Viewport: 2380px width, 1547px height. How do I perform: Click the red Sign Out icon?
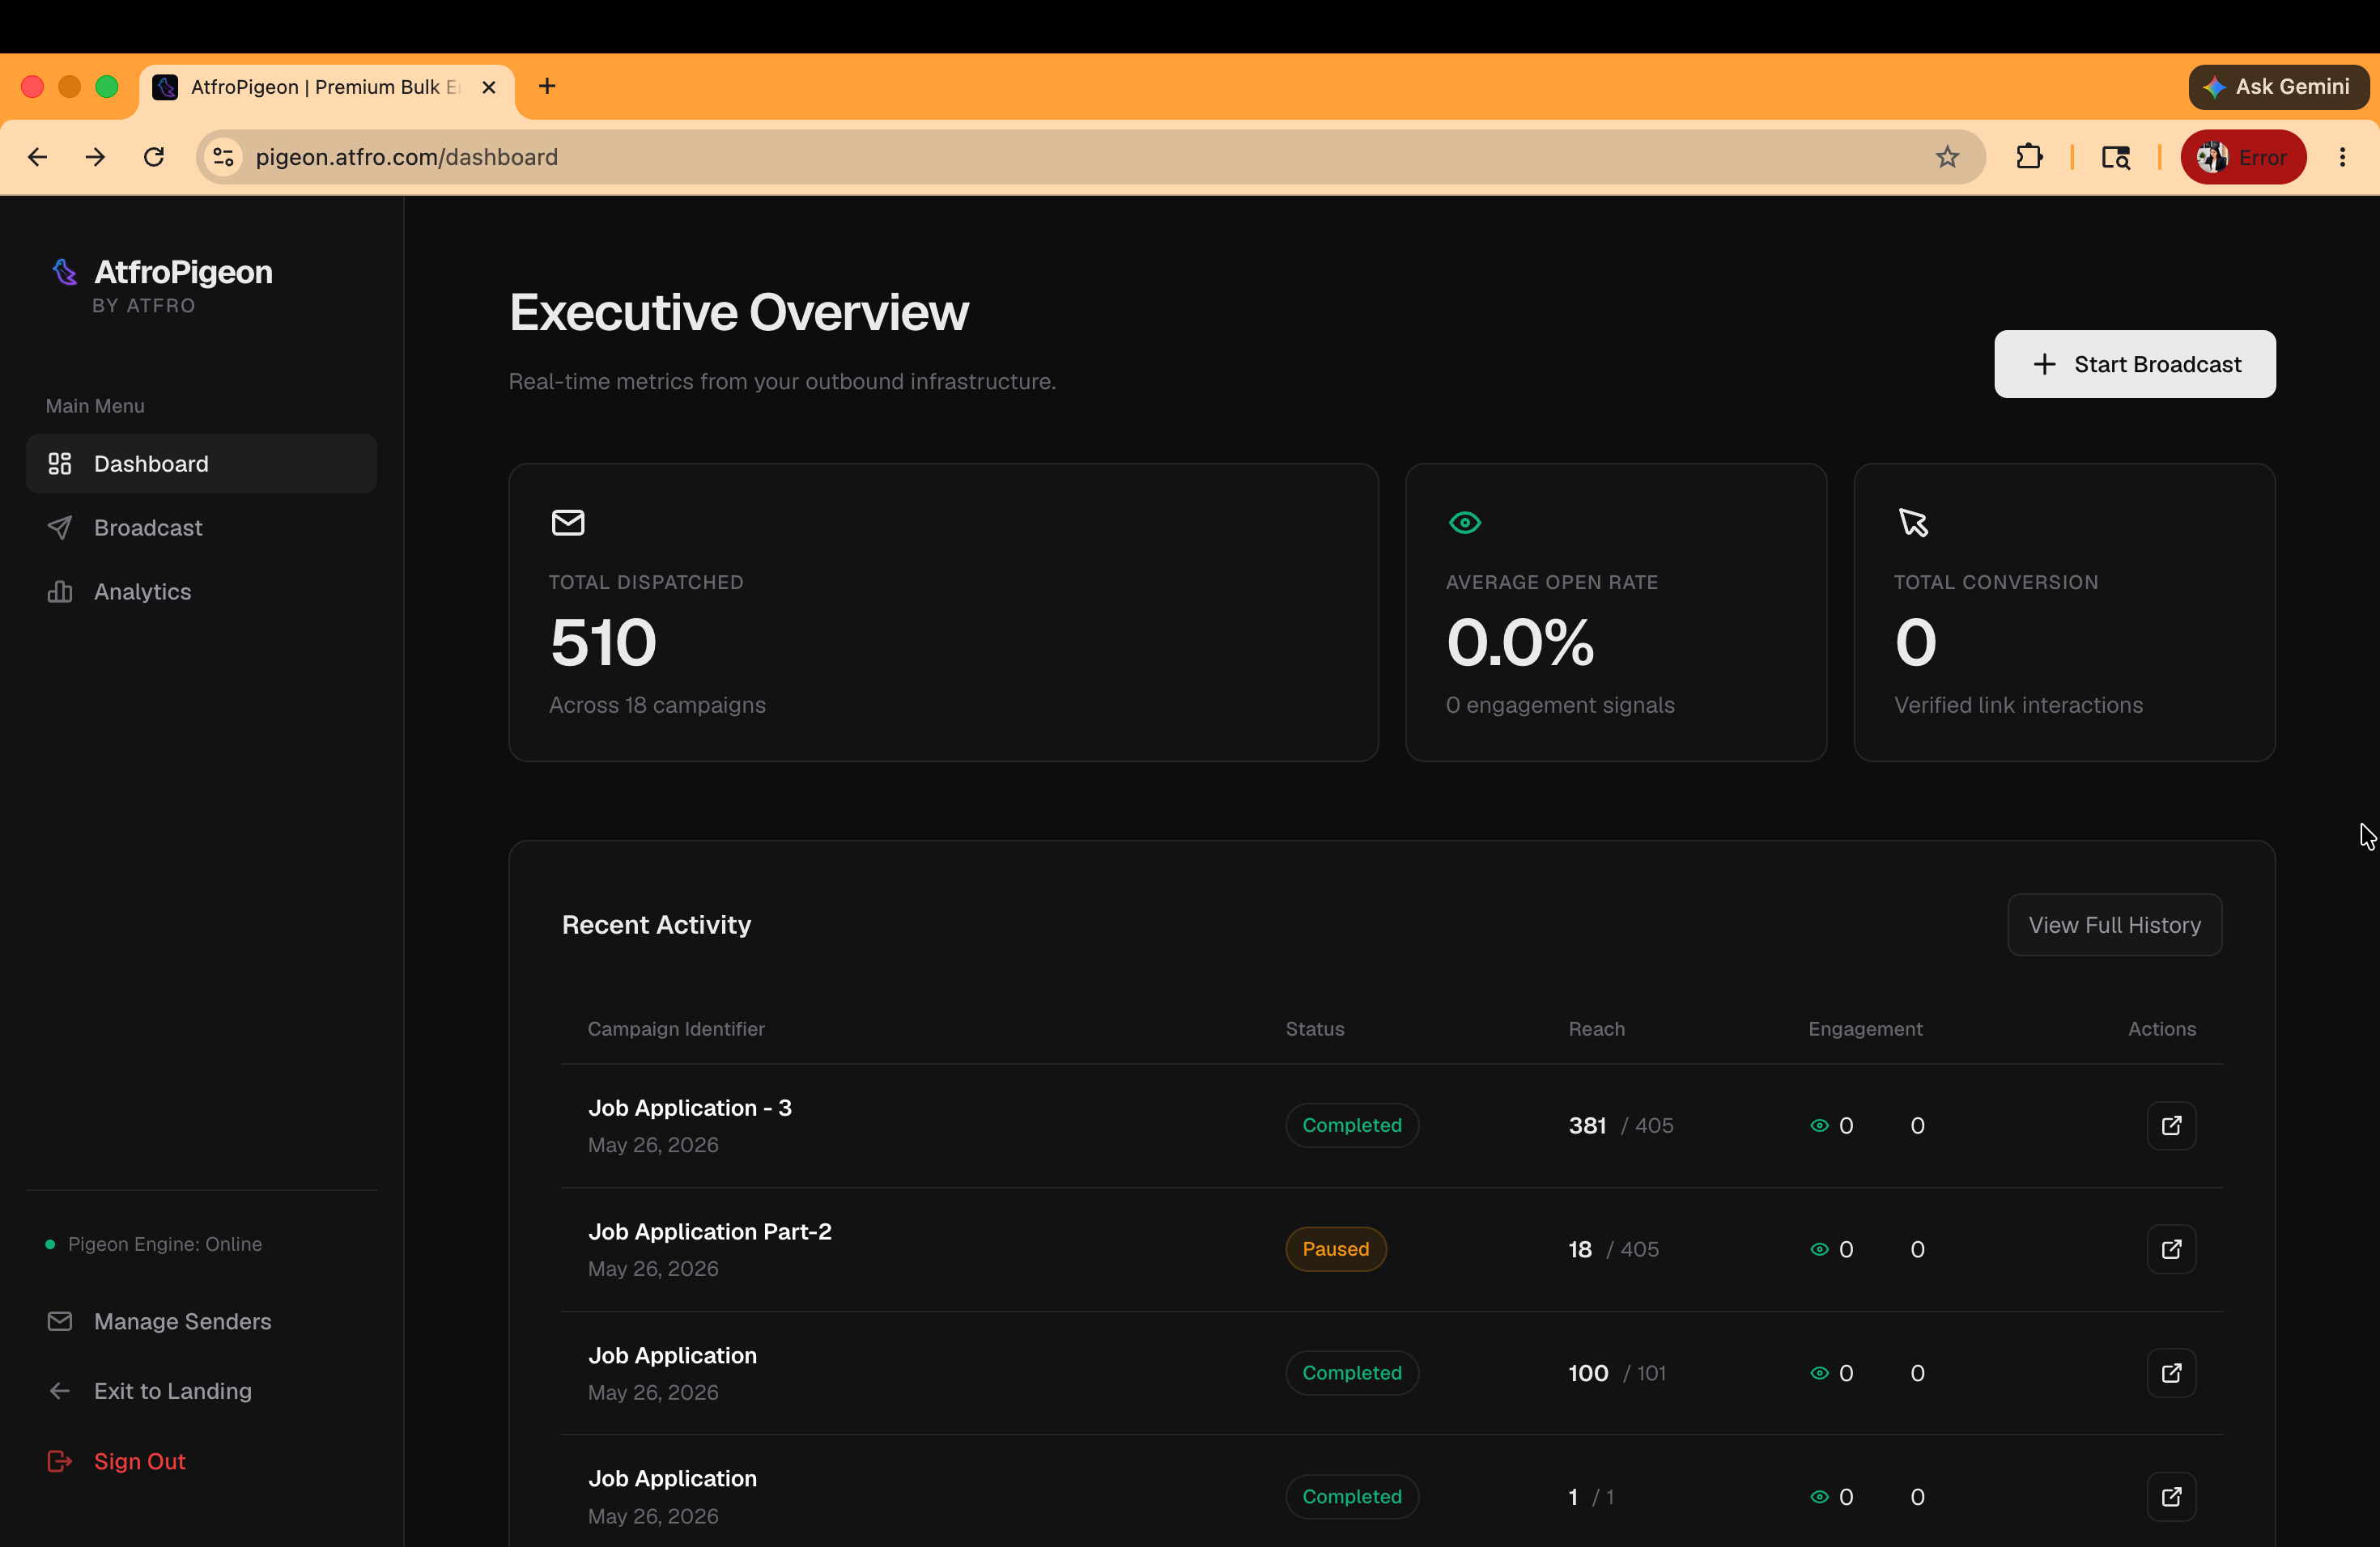(x=60, y=1461)
